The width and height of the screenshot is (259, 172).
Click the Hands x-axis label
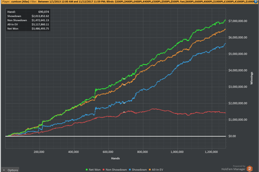115,158
